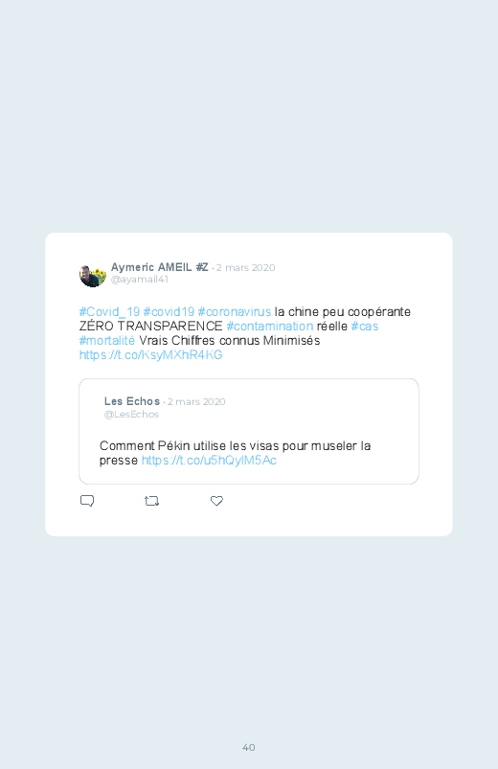Follow the https://t.co/u5hQyIM5Ac link
This screenshot has height=769, width=498.
(x=209, y=460)
